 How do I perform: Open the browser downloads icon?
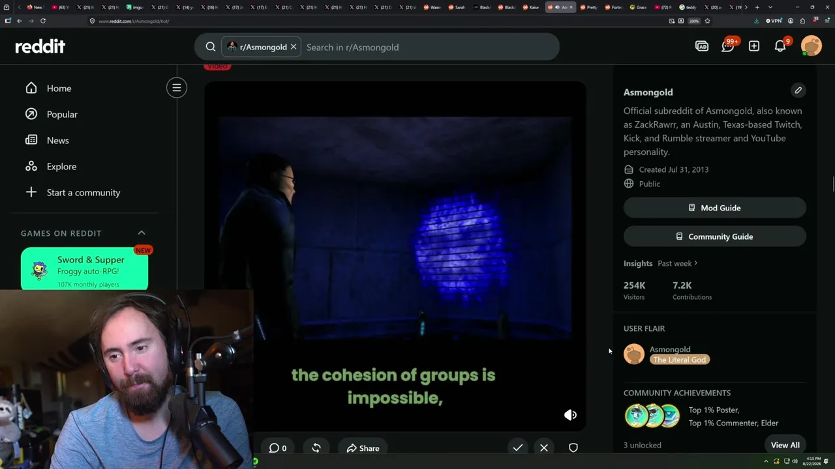pos(756,21)
